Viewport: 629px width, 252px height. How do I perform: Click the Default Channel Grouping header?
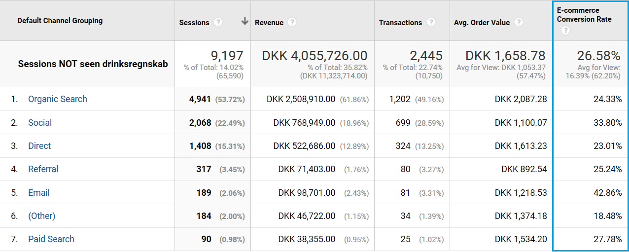pos(60,21)
